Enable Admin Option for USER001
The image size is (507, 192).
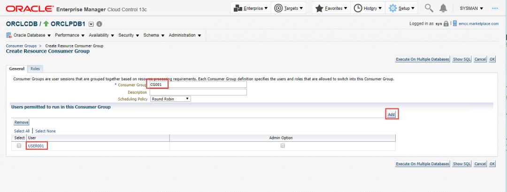[283, 146]
